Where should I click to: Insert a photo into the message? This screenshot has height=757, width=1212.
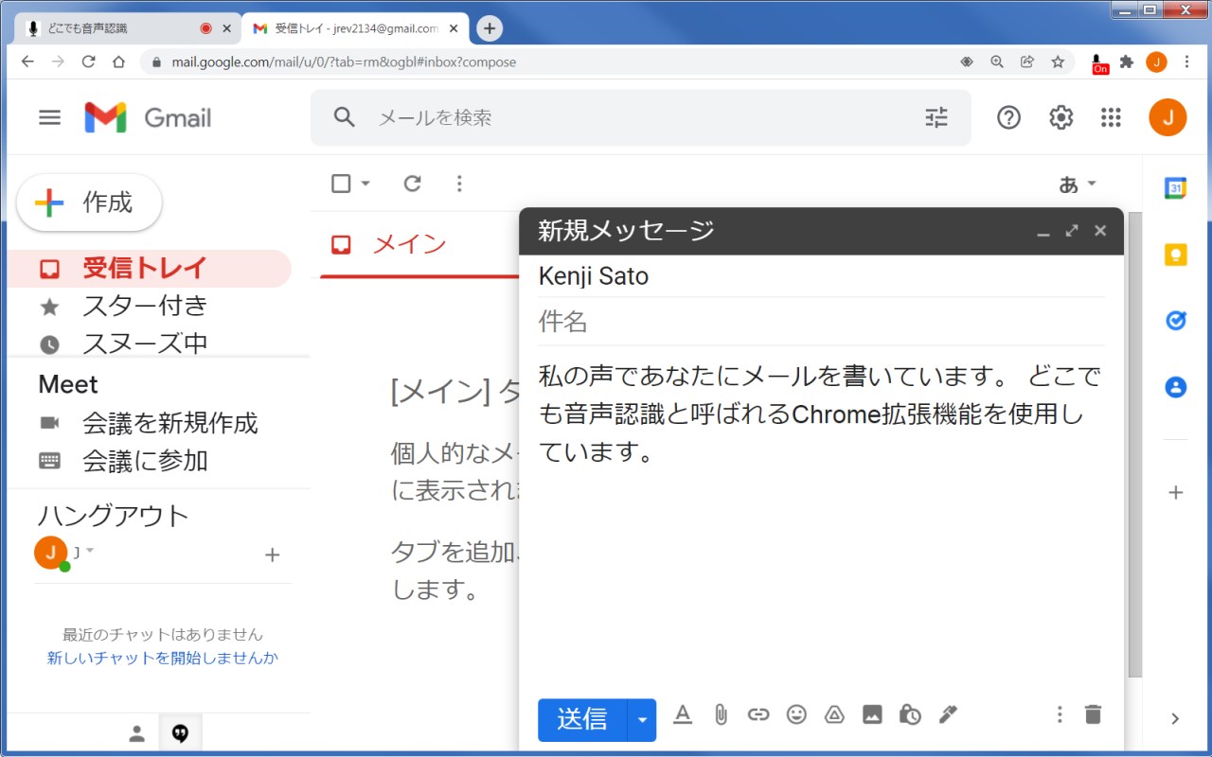872,715
